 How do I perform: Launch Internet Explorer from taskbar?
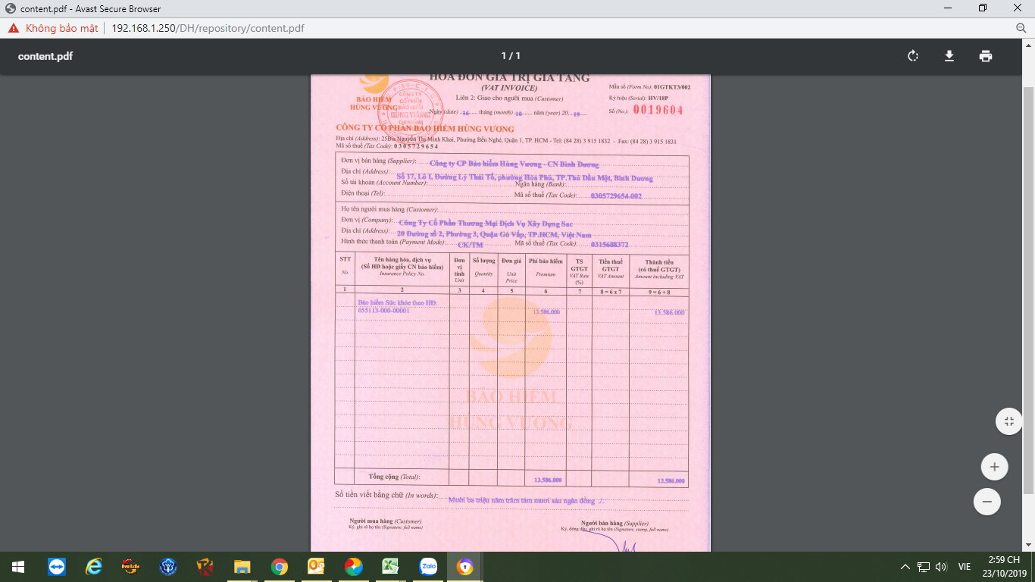point(94,567)
